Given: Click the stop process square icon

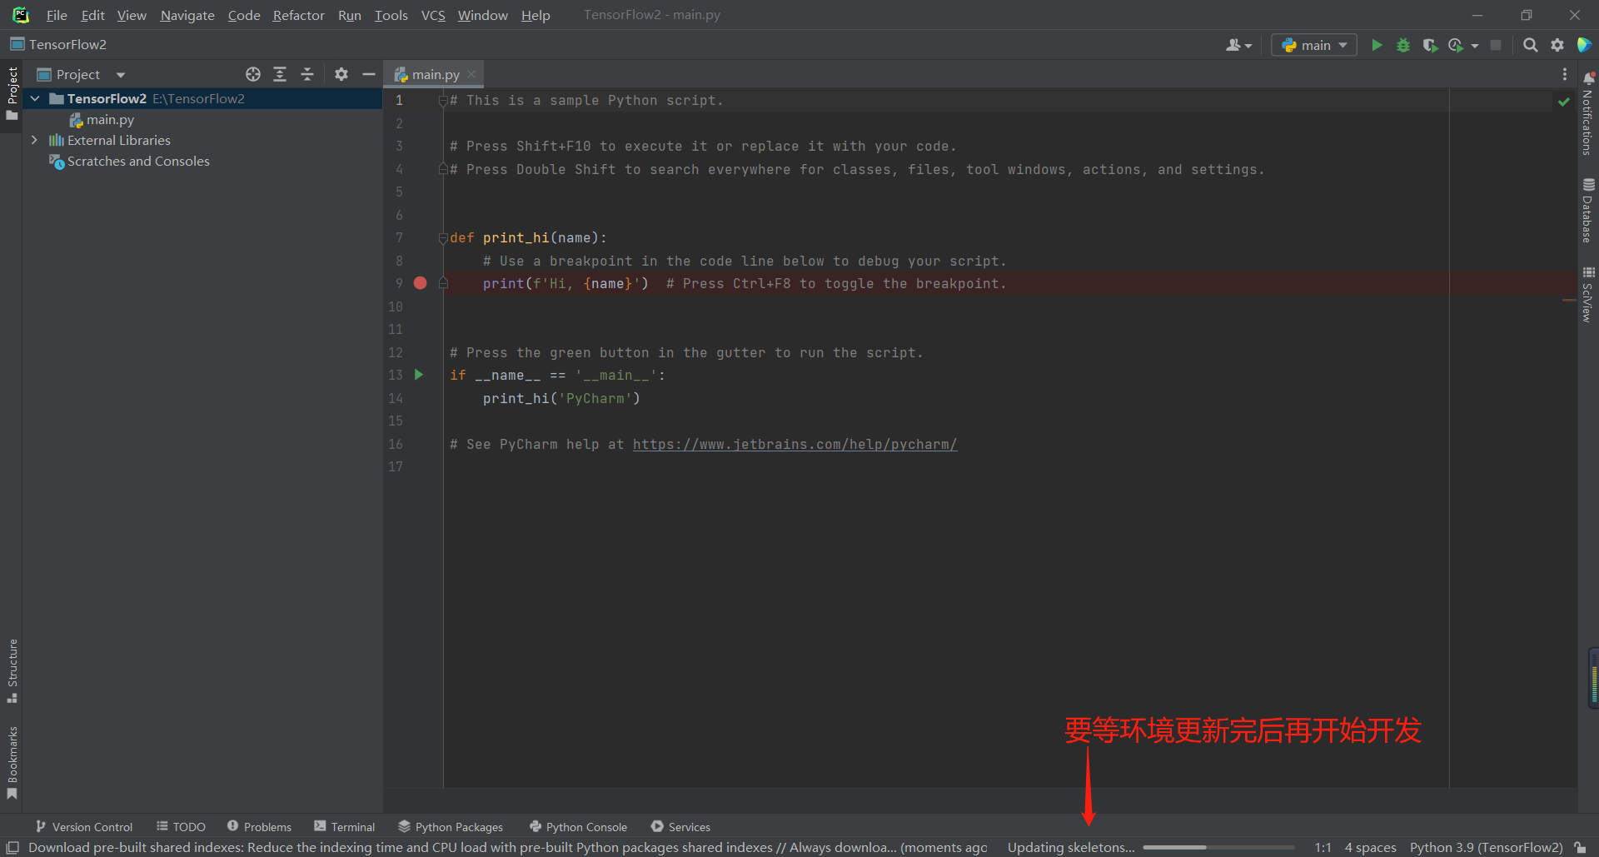Looking at the screenshot, I should [x=1496, y=45].
